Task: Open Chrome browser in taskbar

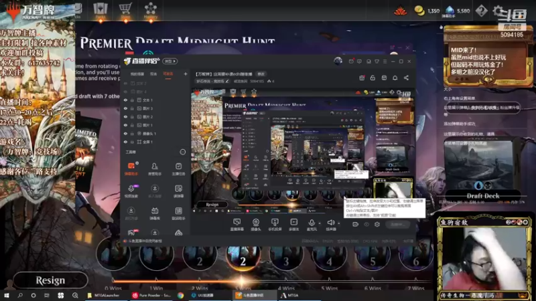Action: [180, 295]
